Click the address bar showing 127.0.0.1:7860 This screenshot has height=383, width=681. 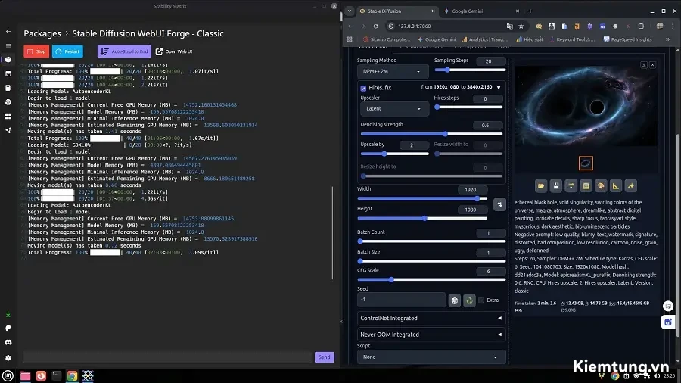coord(447,26)
